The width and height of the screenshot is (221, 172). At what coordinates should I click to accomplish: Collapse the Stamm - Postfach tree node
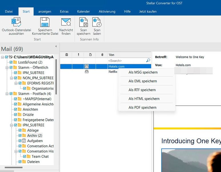(x=7, y=94)
